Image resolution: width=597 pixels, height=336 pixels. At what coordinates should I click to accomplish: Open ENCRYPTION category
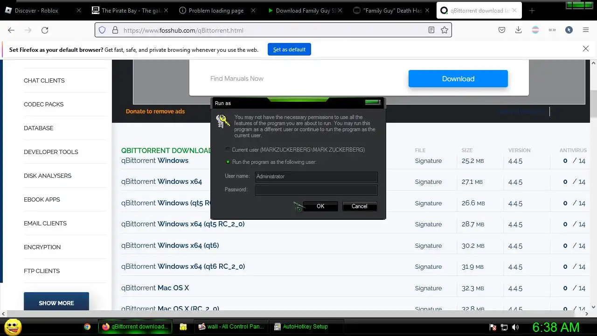tap(42, 247)
